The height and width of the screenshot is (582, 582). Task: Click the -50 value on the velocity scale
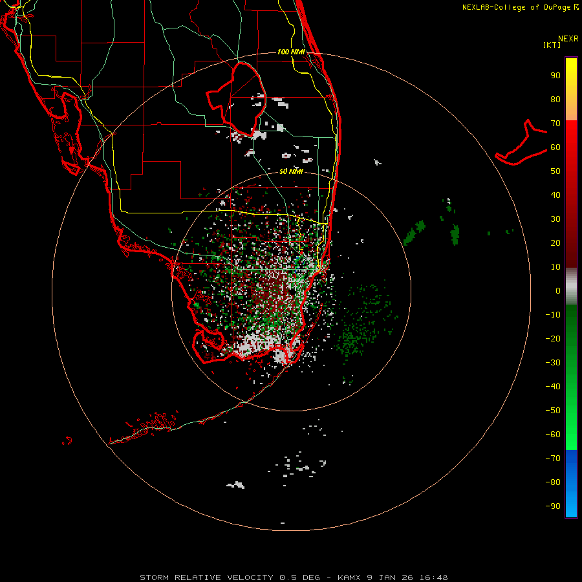pos(553,411)
